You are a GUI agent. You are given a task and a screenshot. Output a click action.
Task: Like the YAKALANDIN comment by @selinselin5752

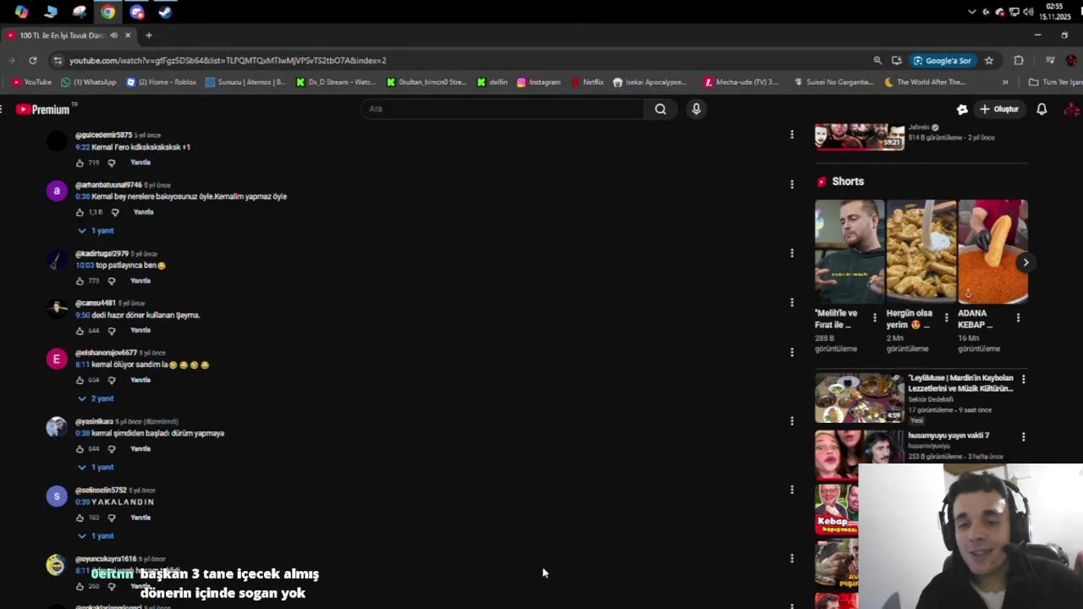click(80, 518)
